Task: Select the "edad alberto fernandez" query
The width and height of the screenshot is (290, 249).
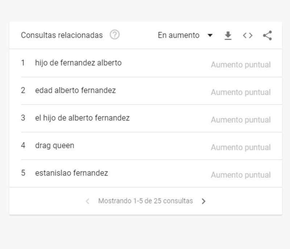Action: point(75,90)
